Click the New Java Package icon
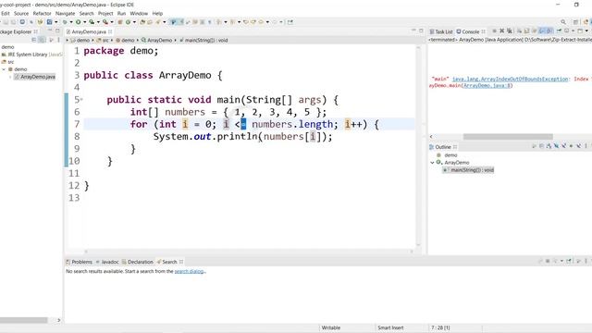This screenshot has width=592, height=333. coord(120,22)
